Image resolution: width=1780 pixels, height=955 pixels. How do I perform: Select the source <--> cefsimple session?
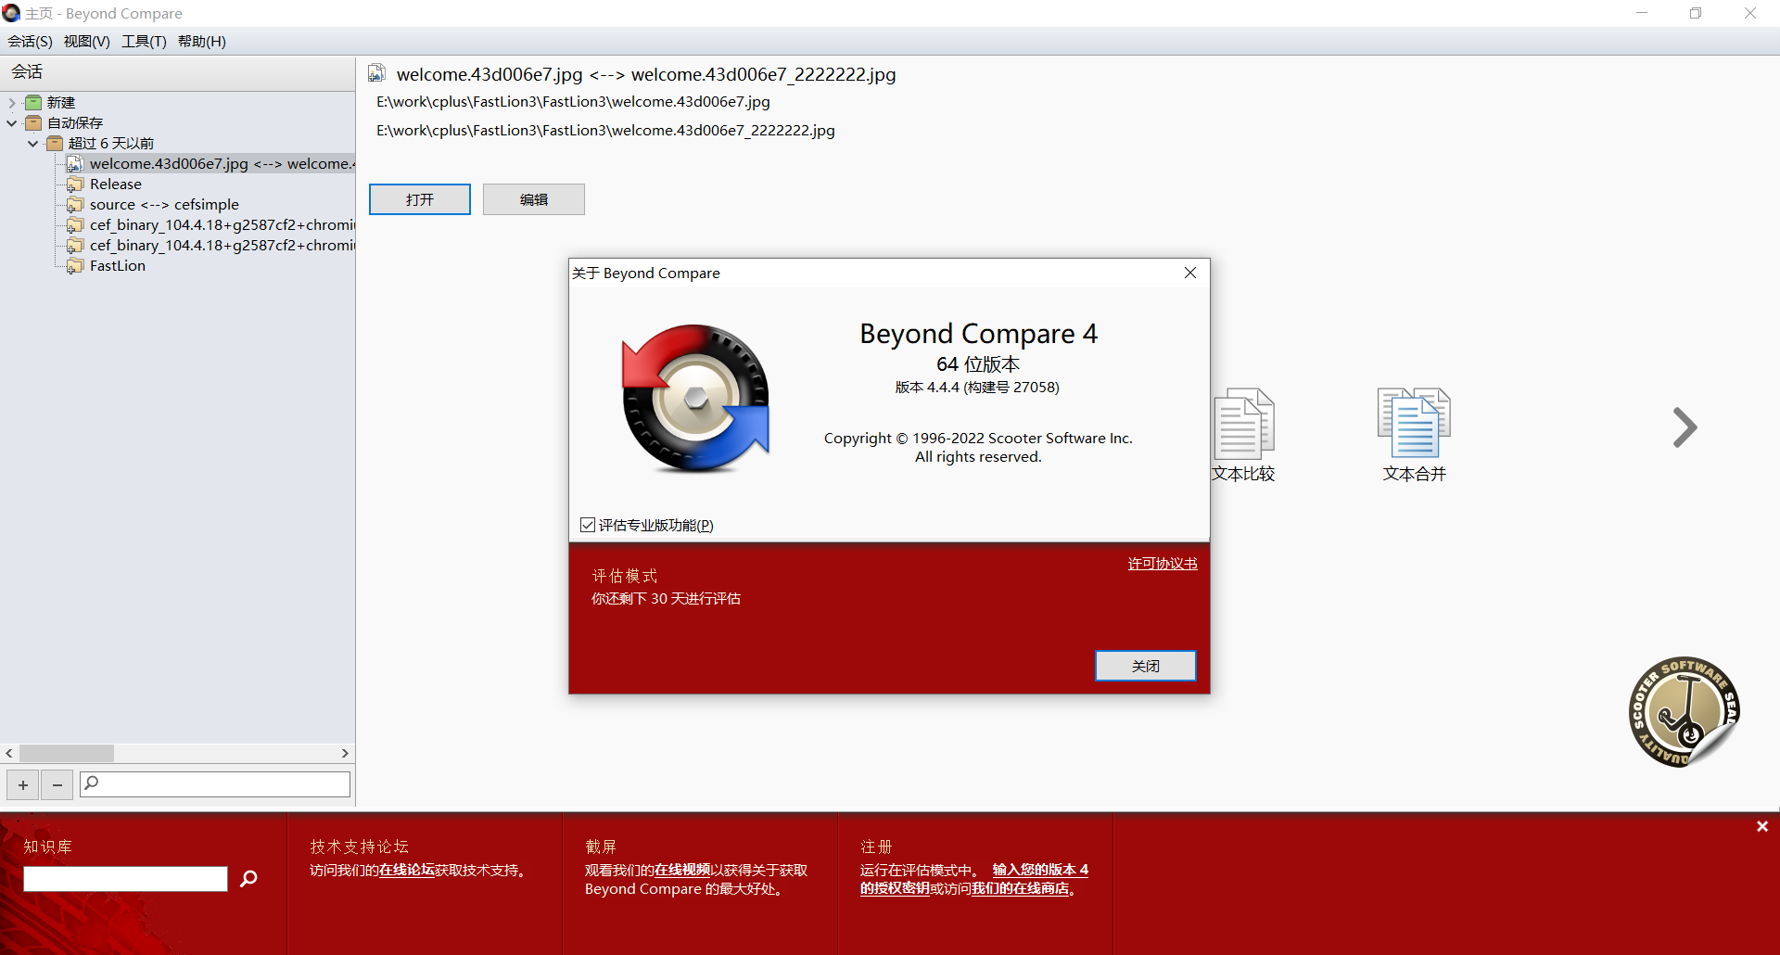tap(164, 205)
